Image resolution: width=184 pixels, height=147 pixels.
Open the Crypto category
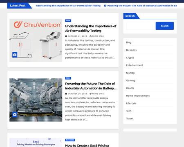[x=130, y=58]
